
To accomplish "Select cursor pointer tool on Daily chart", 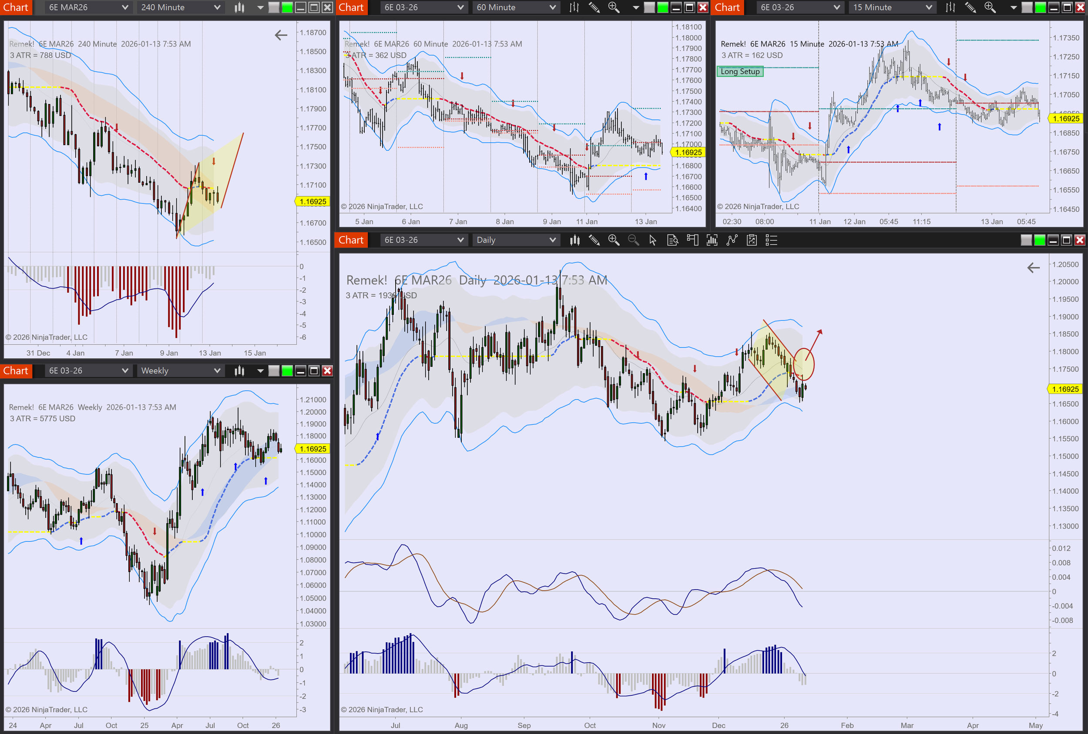I will [653, 240].
